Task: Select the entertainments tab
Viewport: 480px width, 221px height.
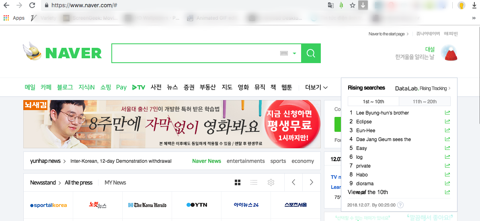Action: click(246, 161)
